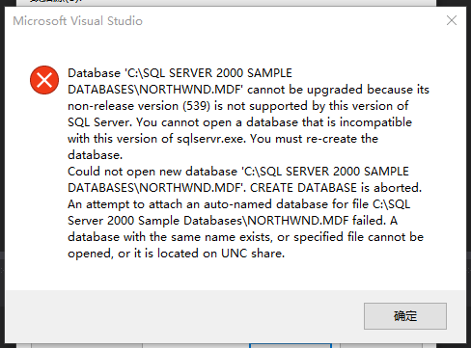Viewport: 471px width, 348px height.
Task: Click the blue-outlined button behind the dialog bottom
Action: click(x=291, y=345)
